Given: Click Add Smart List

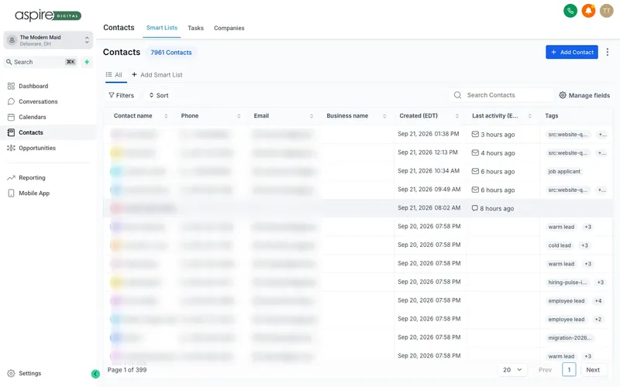Looking at the screenshot, I should coord(157,74).
